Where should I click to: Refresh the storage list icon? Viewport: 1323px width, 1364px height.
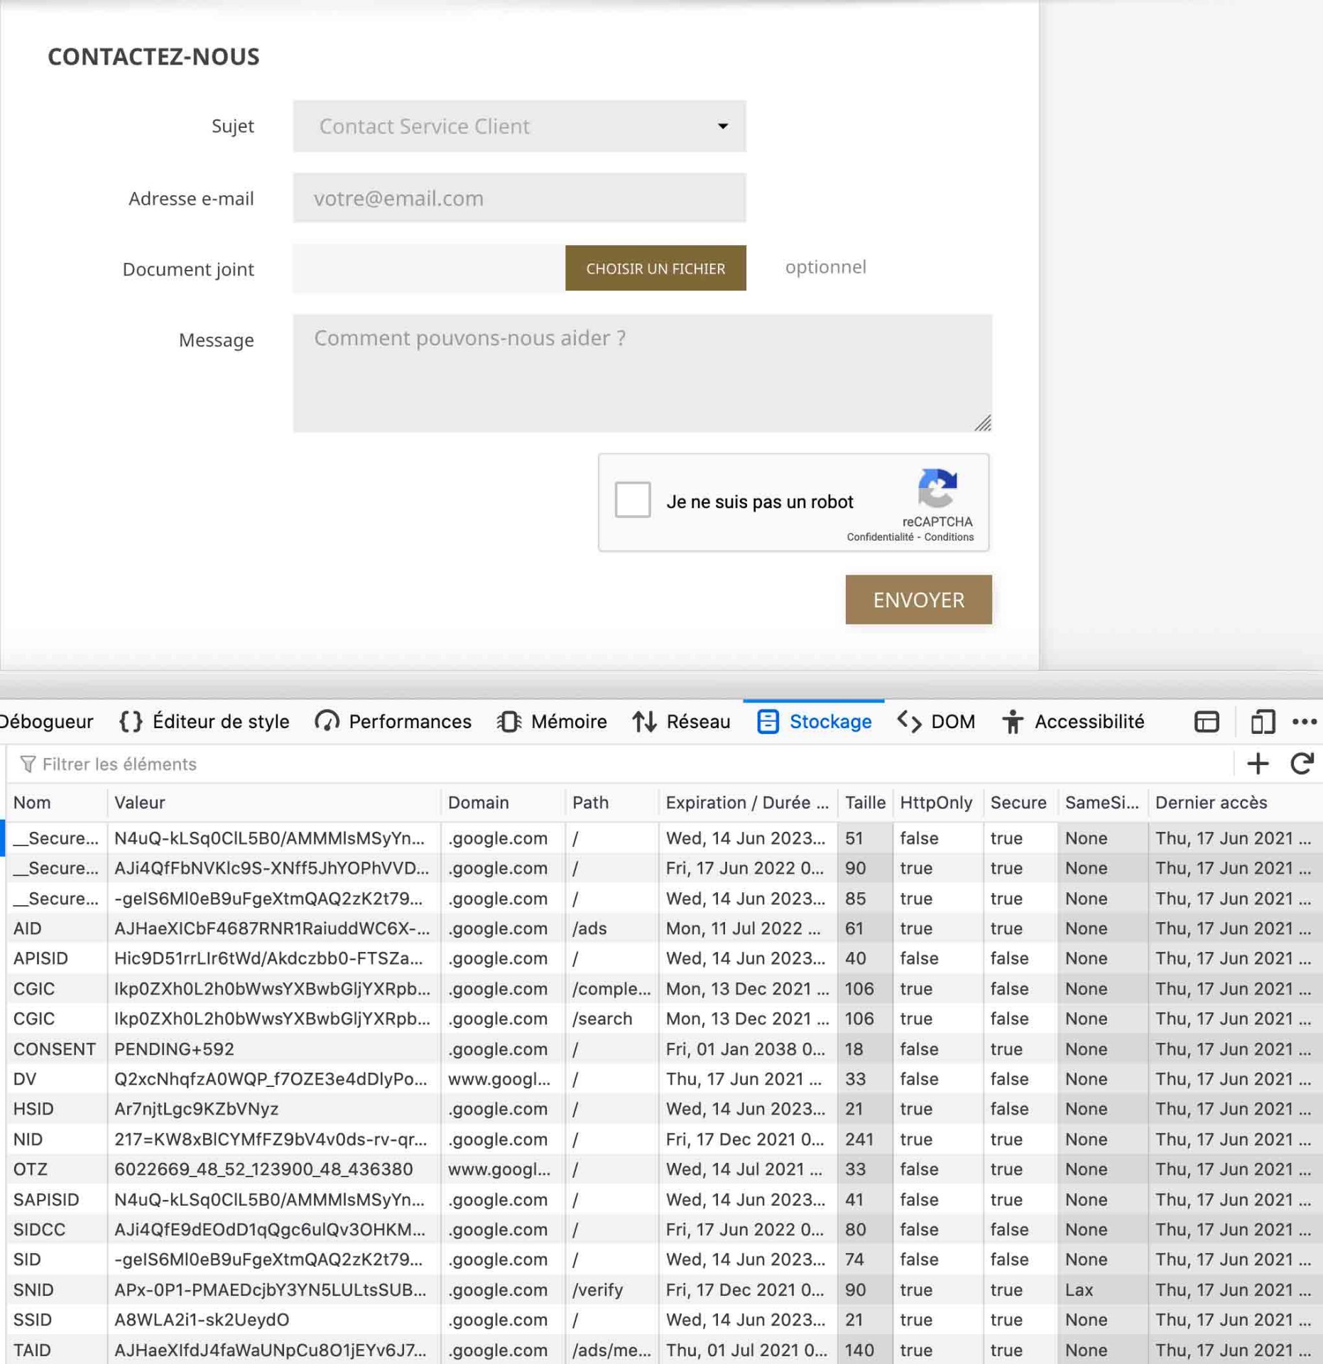tap(1302, 764)
